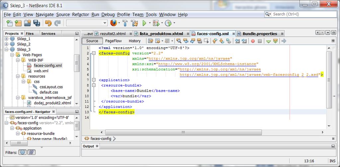
Task: Go to previous bookmark icon
Action: tap(215, 41)
